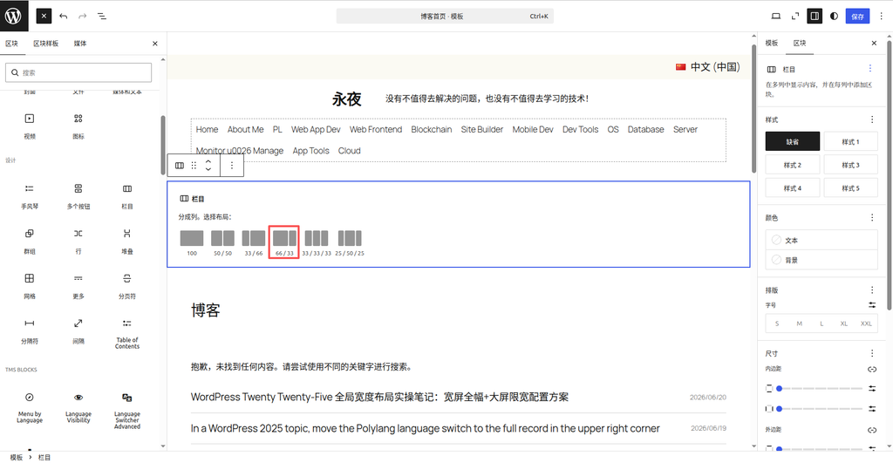Image resolution: width=893 pixels, height=463 pixels.
Task: Click the columns block type icon in the toolbar
Action: pyautogui.click(x=180, y=165)
